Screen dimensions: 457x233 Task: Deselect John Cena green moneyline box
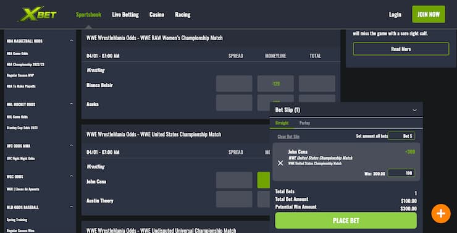tap(264, 180)
